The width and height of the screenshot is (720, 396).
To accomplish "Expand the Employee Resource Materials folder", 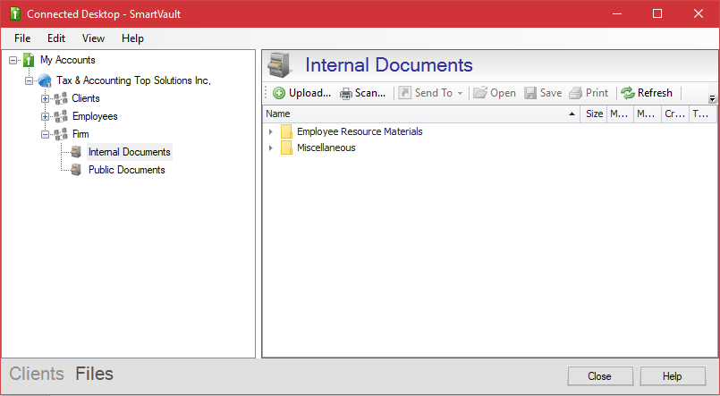I will [x=271, y=132].
